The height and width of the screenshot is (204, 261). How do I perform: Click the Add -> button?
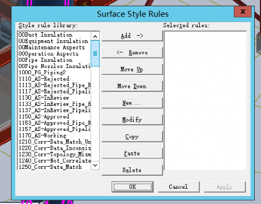pos(132,36)
